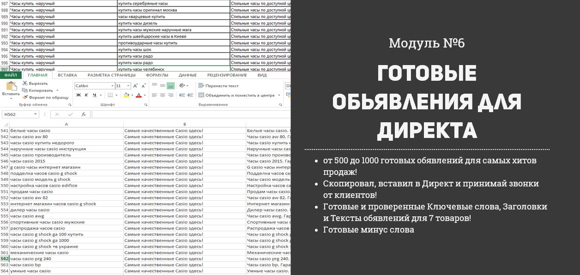Apply center horizontal alignment
Viewport: 580px width, 275px height.
pos(162,95)
